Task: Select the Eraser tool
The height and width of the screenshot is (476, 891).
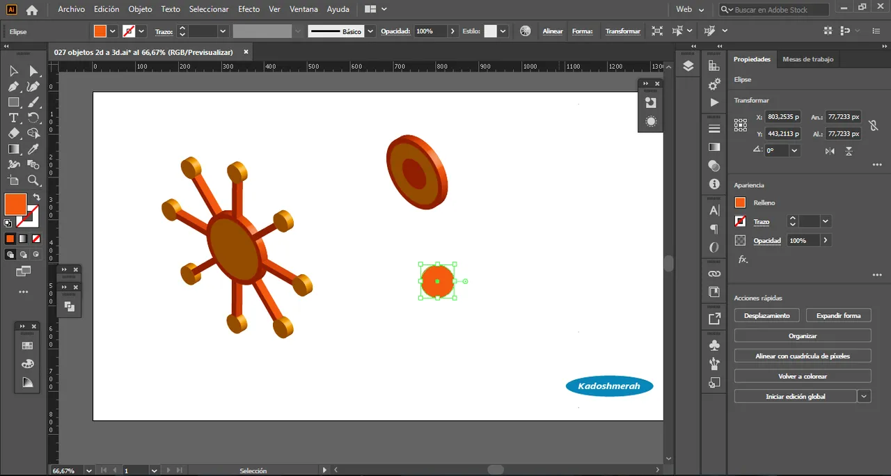Action: pos(13,134)
